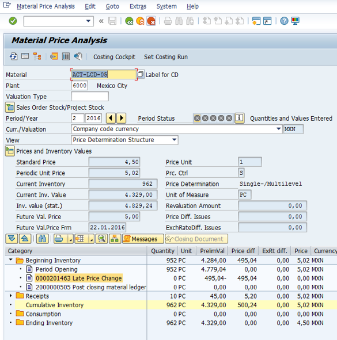Click the Plant field 6000
337x340 pixels.
pyautogui.click(x=79, y=86)
